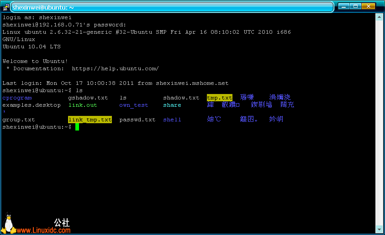
Task: Click the window title text shexinwei@ubuntu
Action: (x=43, y=8)
